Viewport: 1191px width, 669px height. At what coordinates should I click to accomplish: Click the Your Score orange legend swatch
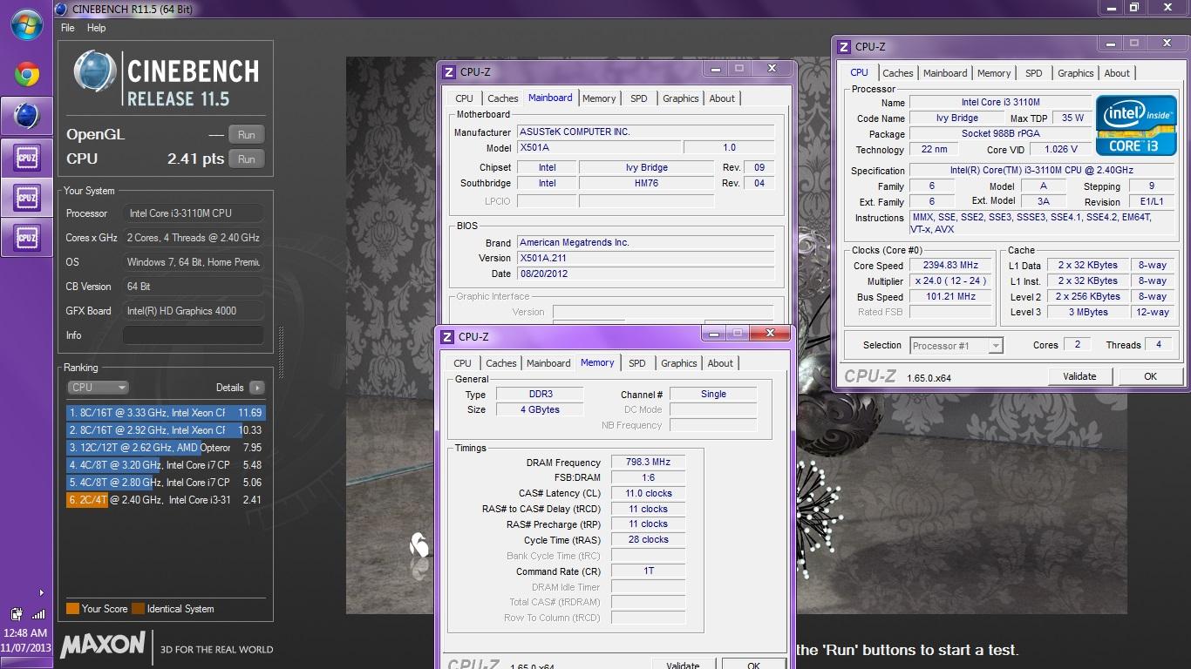pyautogui.click(x=72, y=609)
